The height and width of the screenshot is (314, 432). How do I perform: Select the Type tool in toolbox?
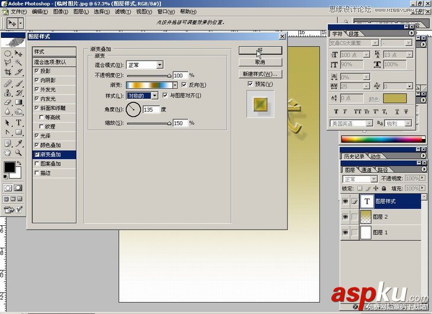tap(18, 123)
